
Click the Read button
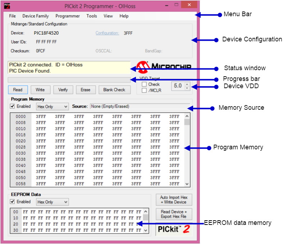point(18,90)
